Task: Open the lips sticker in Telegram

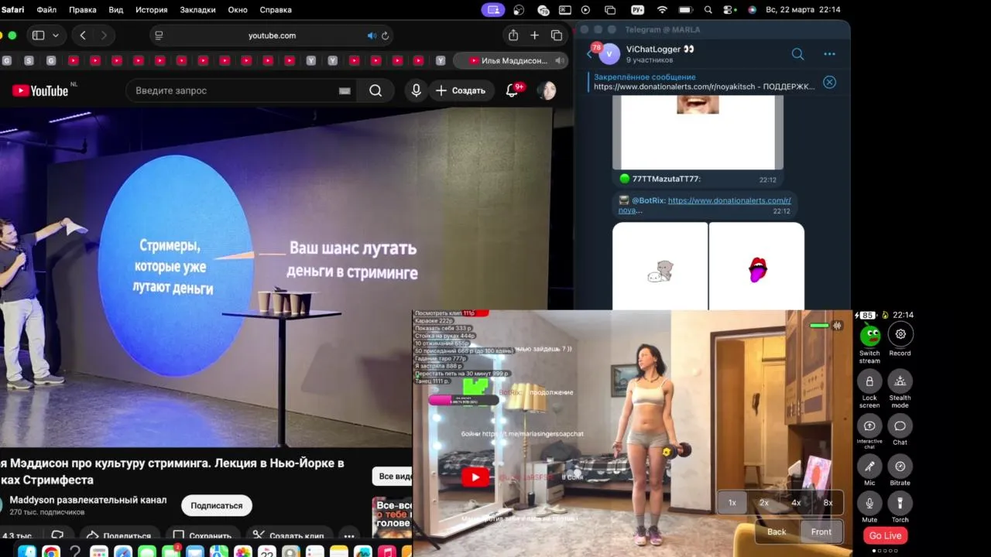Action: pos(756,269)
